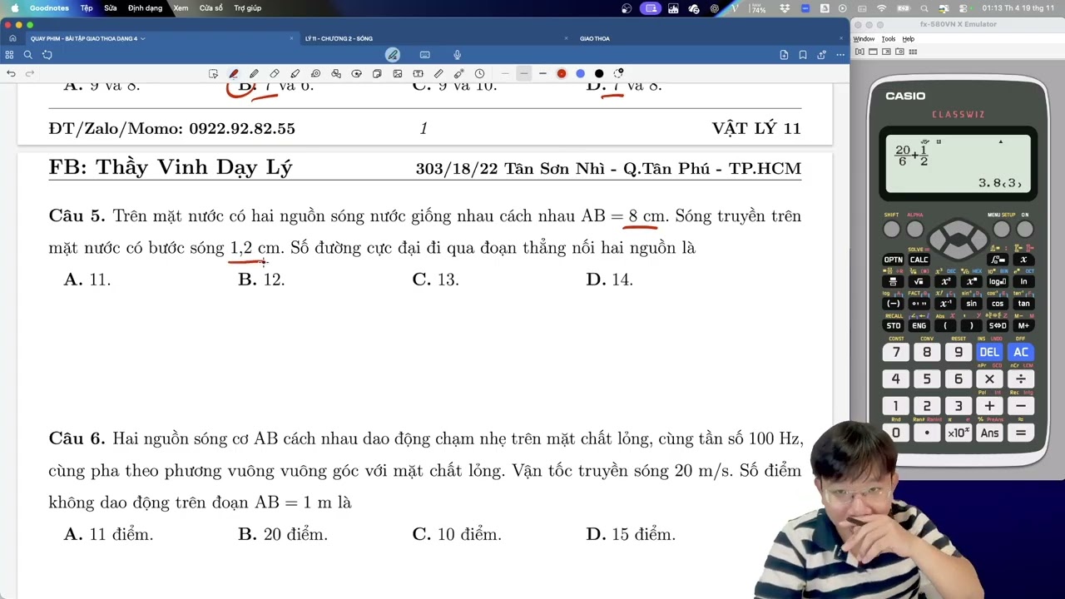1065x599 pixels.
Task: Open search in the document
Action: coord(27,55)
